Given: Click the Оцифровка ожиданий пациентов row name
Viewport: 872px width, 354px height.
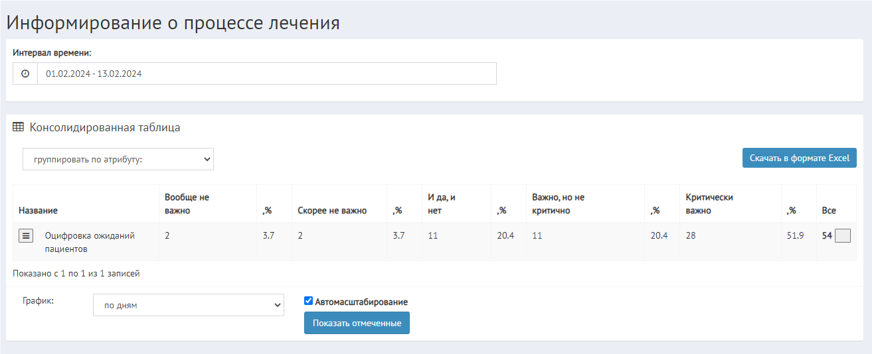Looking at the screenshot, I should pos(89,242).
